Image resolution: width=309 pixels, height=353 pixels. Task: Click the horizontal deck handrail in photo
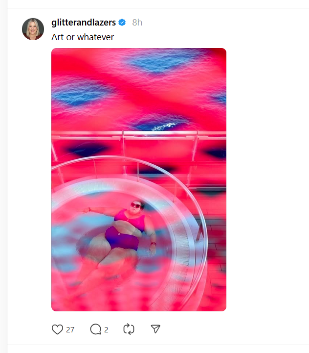(x=139, y=134)
